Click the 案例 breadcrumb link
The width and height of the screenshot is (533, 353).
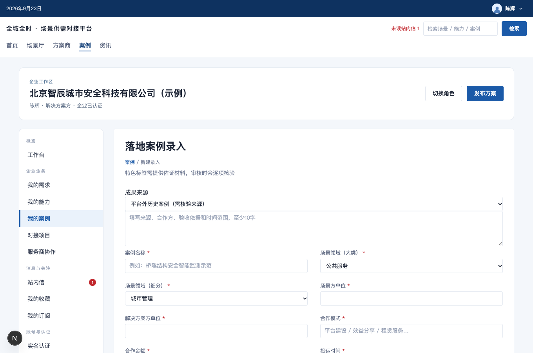pyautogui.click(x=130, y=162)
